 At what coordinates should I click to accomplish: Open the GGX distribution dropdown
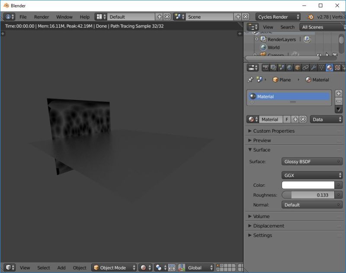pos(312,175)
